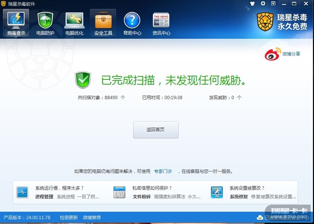Click the process management heartbeat icon

tap(22, 192)
